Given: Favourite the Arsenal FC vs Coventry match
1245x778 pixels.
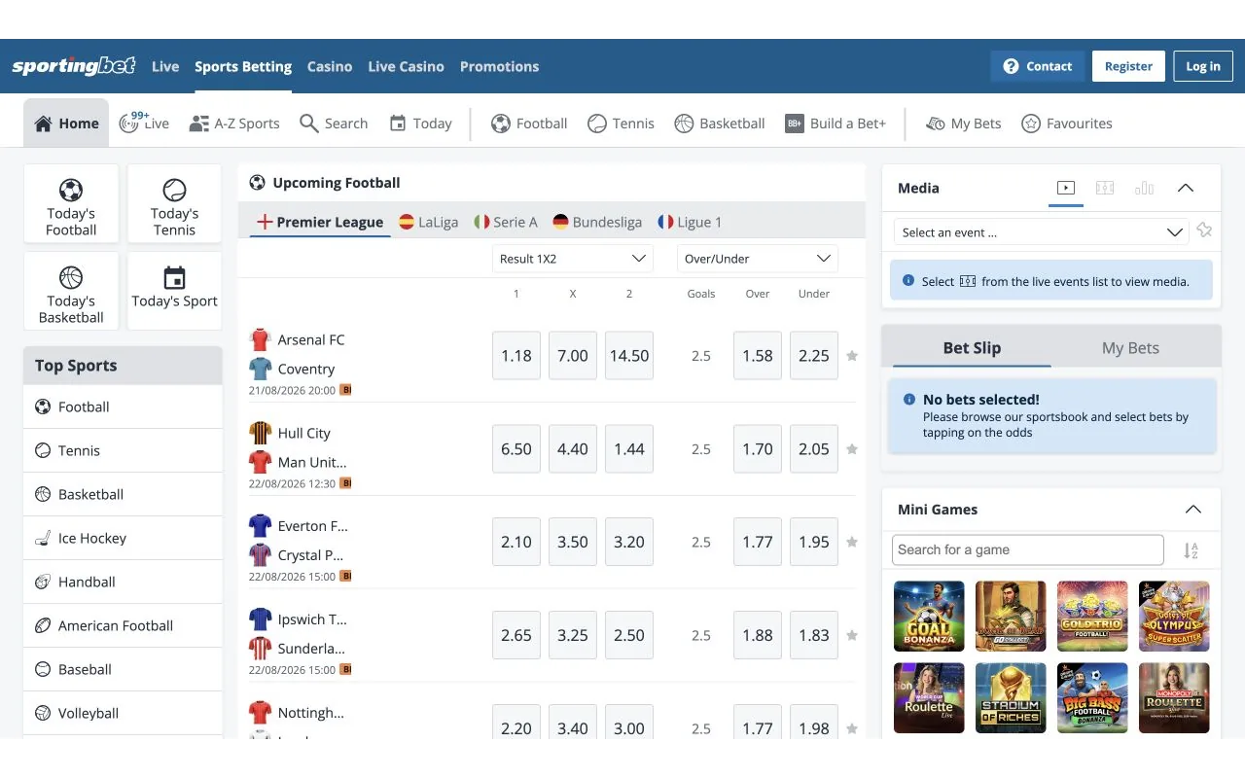Looking at the screenshot, I should tap(852, 356).
